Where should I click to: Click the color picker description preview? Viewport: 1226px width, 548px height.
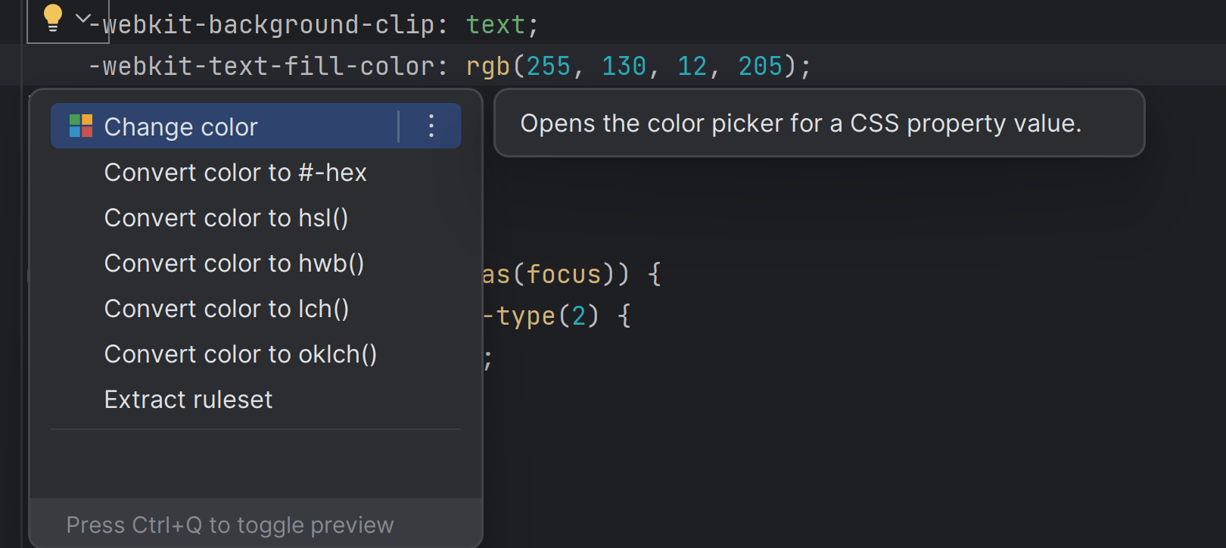(801, 123)
